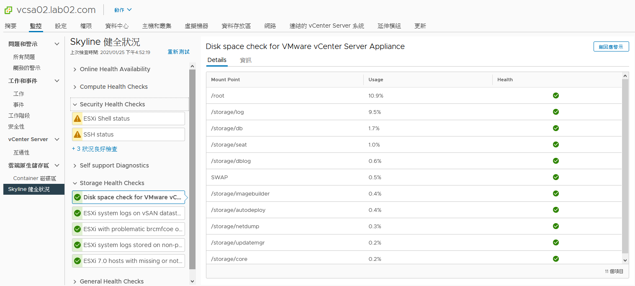
Task: Click the health checks list scroll-down arrow
Action: coord(193,281)
